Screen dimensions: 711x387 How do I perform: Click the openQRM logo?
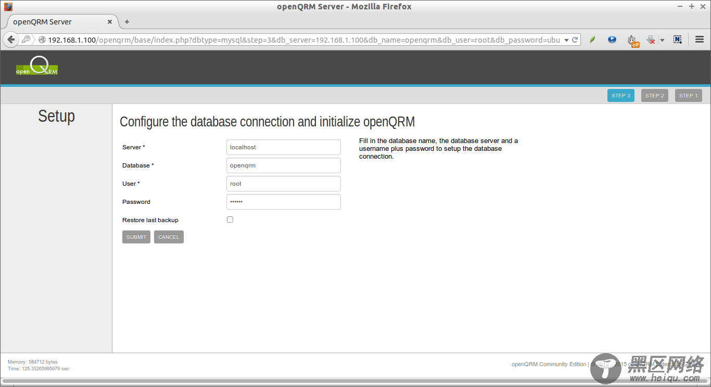click(x=36, y=66)
